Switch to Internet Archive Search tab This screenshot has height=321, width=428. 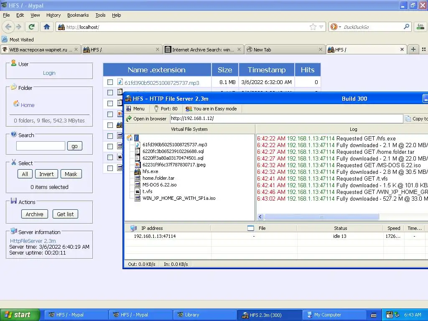click(x=203, y=50)
